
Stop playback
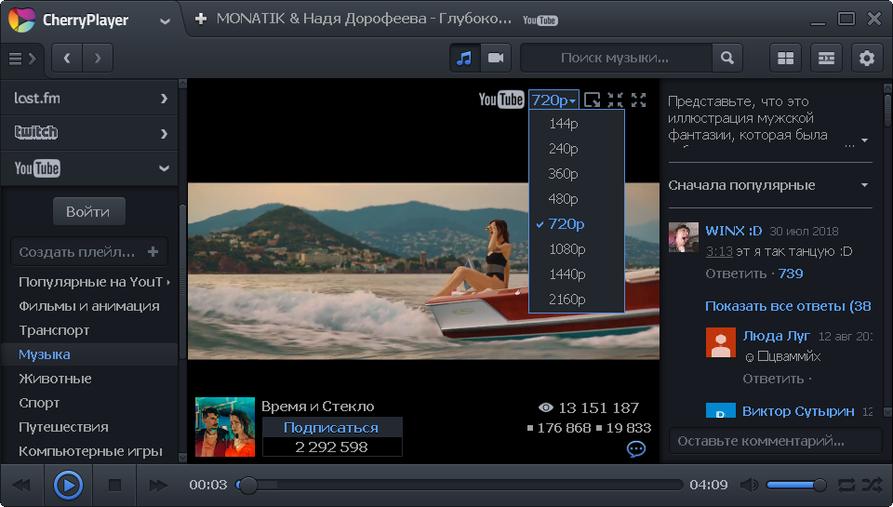115,486
